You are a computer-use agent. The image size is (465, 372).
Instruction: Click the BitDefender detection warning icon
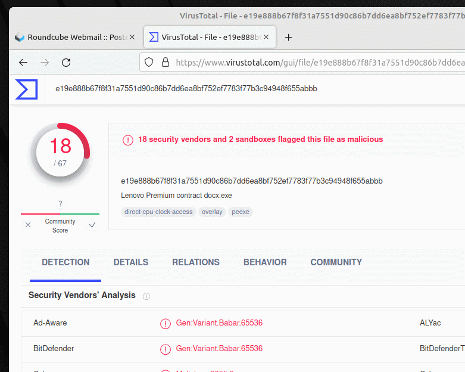tap(165, 349)
